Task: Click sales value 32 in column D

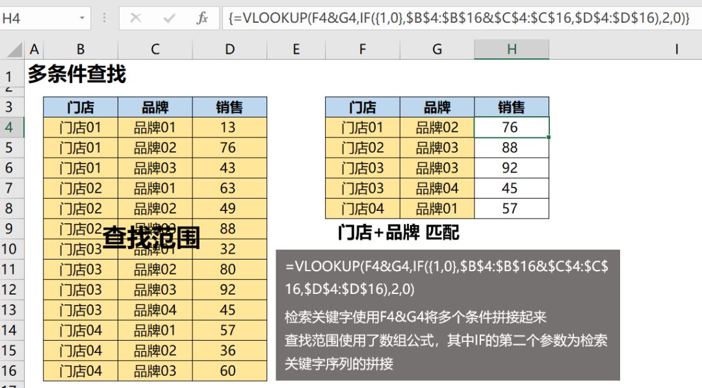Action: point(229,249)
